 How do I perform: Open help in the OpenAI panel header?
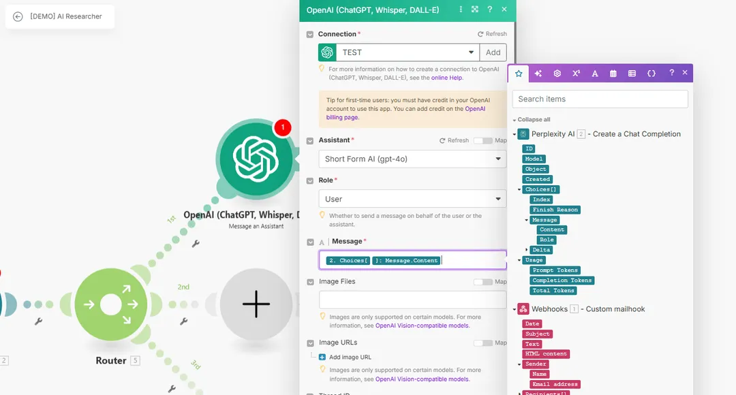[x=489, y=10]
